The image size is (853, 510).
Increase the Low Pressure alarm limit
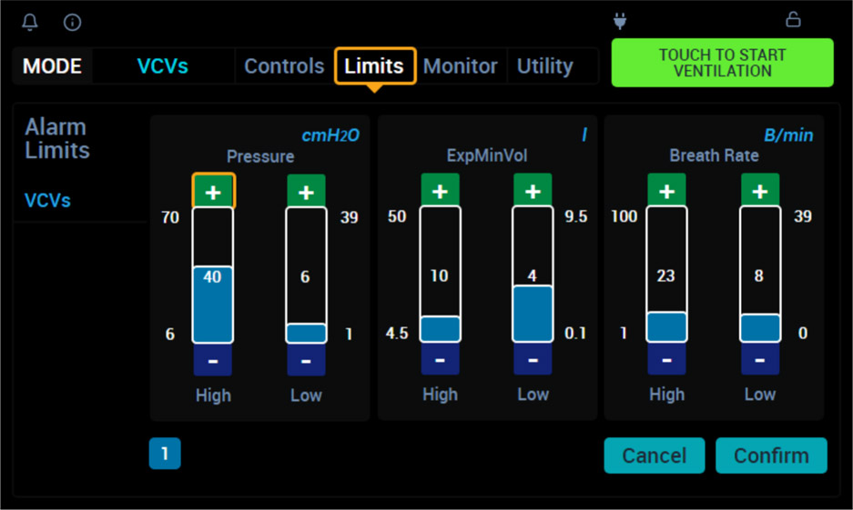coord(306,192)
